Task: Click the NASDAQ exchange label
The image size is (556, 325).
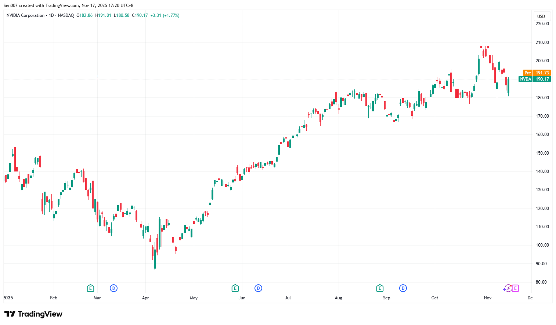Action: point(65,15)
